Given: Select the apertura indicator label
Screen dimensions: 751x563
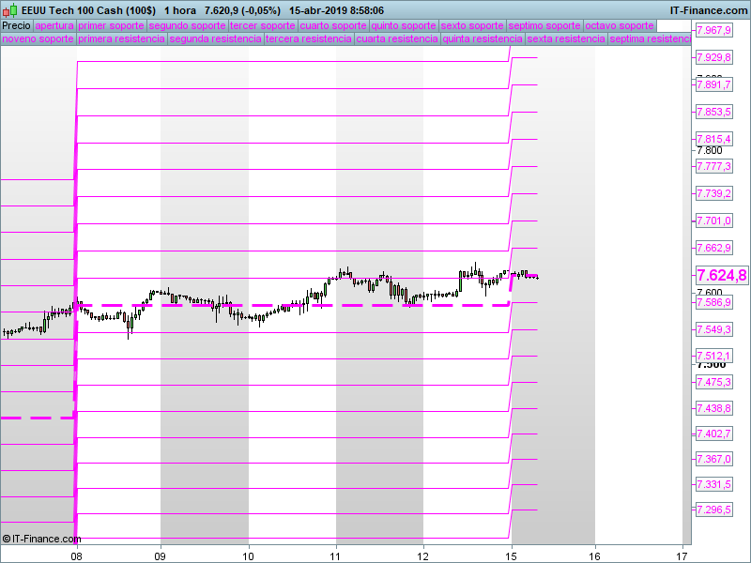Looking at the screenshot, I should tap(54, 26).
